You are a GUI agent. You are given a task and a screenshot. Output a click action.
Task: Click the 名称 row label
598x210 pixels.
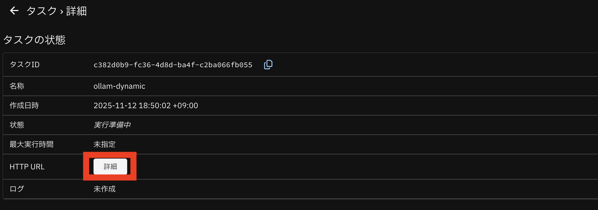[x=17, y=86]
